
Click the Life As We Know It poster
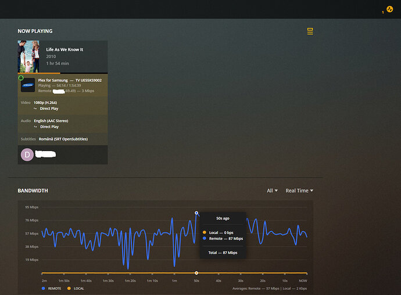[28, 56]
